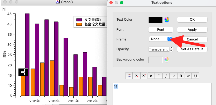Click the 2013年 x-axis label
This screenshot has height=105, width=216.
54,101
